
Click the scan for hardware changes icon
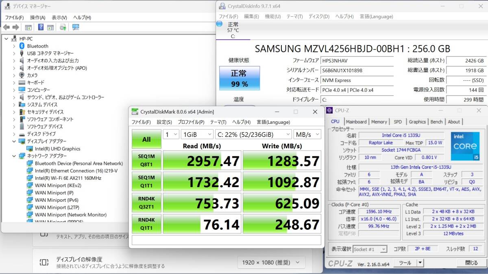coord(76,27)
